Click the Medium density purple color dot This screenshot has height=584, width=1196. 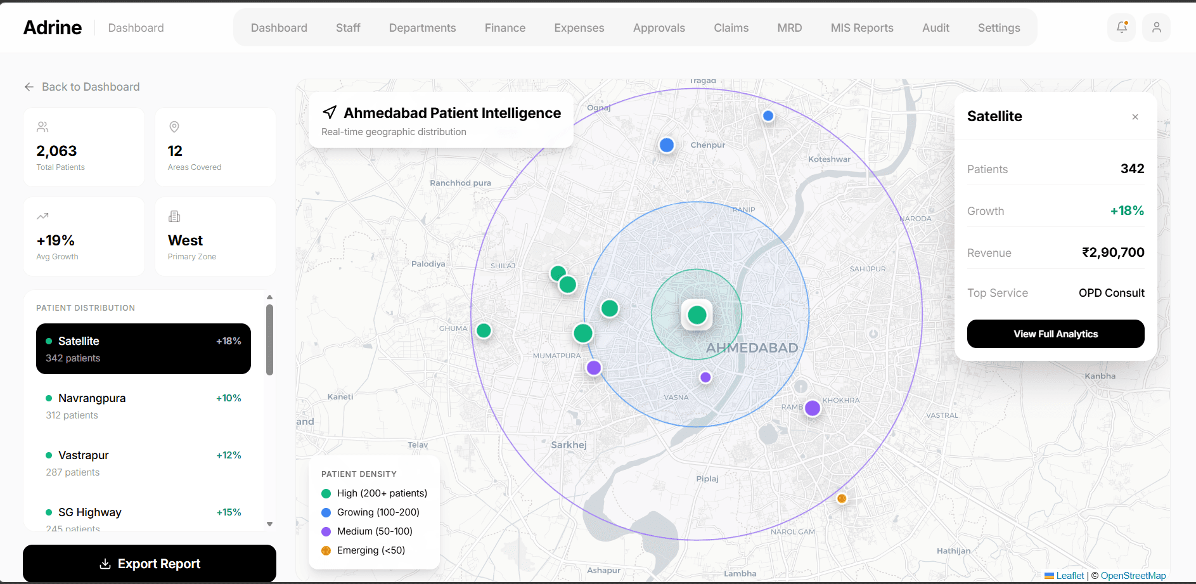tap(326, 531)
